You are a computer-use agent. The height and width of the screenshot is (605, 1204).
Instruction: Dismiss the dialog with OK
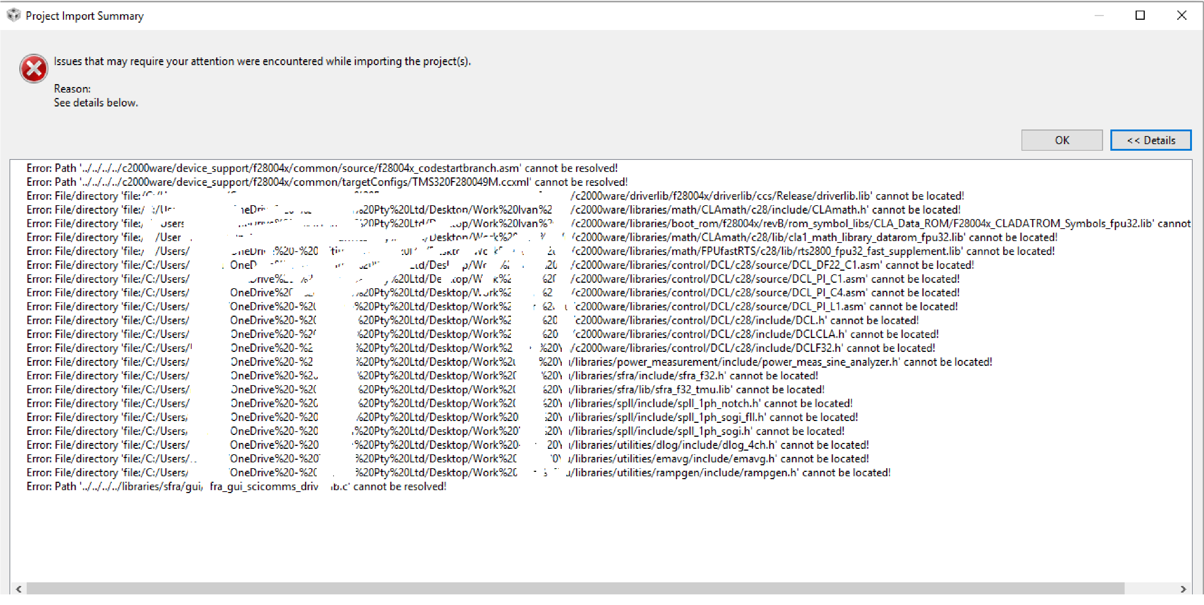pos(1061,140)
